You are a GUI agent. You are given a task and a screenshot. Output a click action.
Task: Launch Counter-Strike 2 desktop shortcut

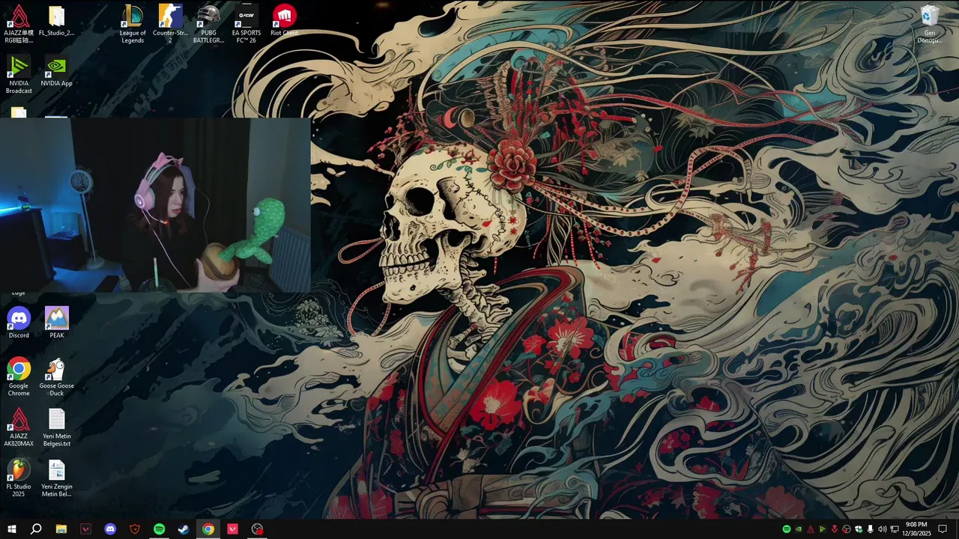tap(170, 24)
